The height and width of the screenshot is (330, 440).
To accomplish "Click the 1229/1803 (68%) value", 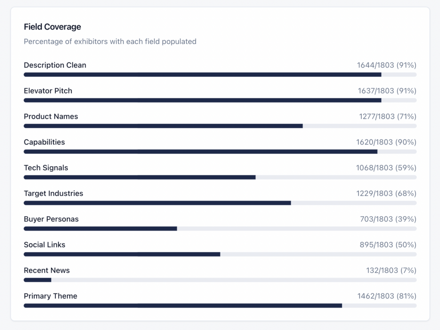I will (386, 194).
